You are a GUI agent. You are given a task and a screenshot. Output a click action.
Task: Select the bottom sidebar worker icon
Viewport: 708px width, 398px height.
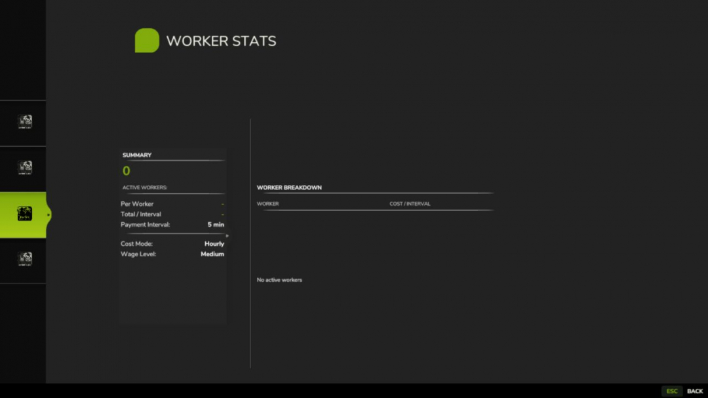click(x=24, y=260)
